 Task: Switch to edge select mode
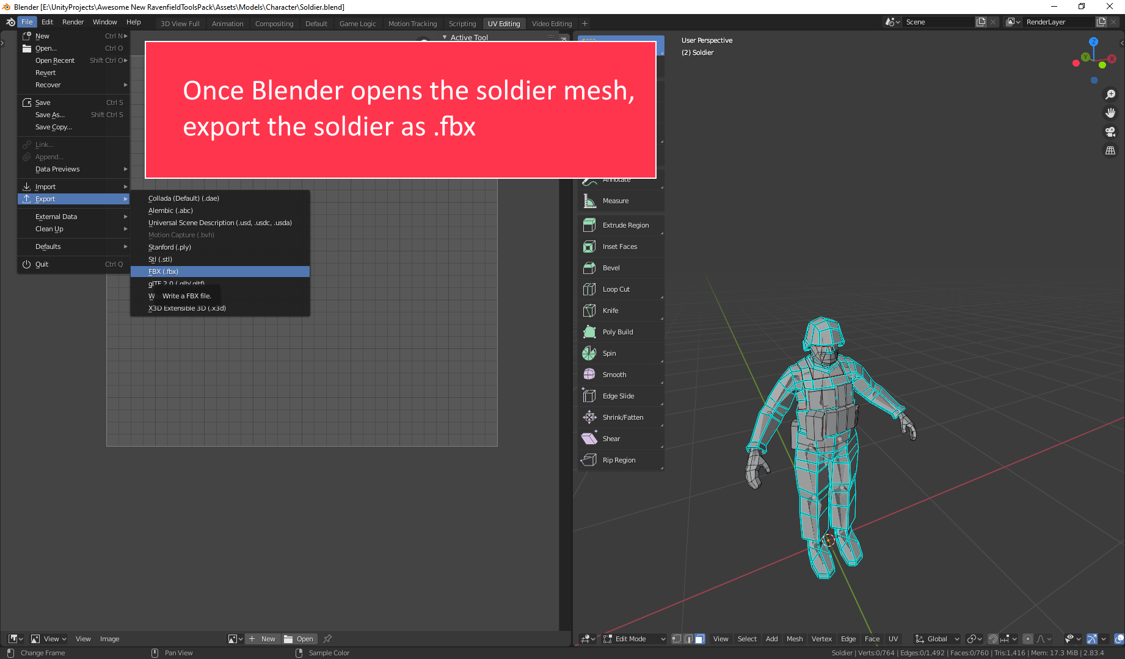(x=688, y=639)
